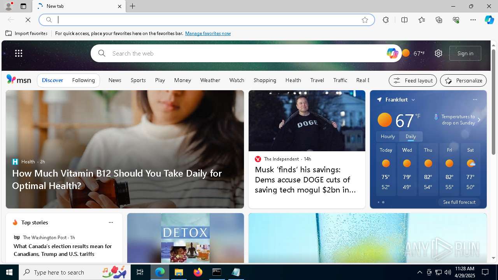The image size is (498, 280).
Task: Open page settings gear icon
Action: 438,53
